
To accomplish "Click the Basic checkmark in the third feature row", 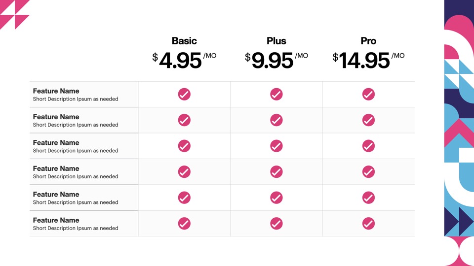I will point(184,146).
